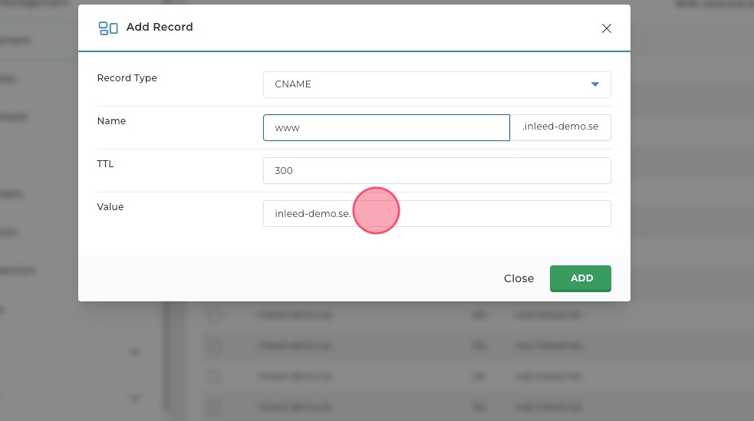Click the TTL label text
Image resolution: width=754 pixels, height=421 pixels.
pyautogui.click(x=105, y=164)
